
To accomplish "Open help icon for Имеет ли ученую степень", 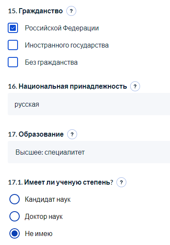I will click(x=122, y=182).
